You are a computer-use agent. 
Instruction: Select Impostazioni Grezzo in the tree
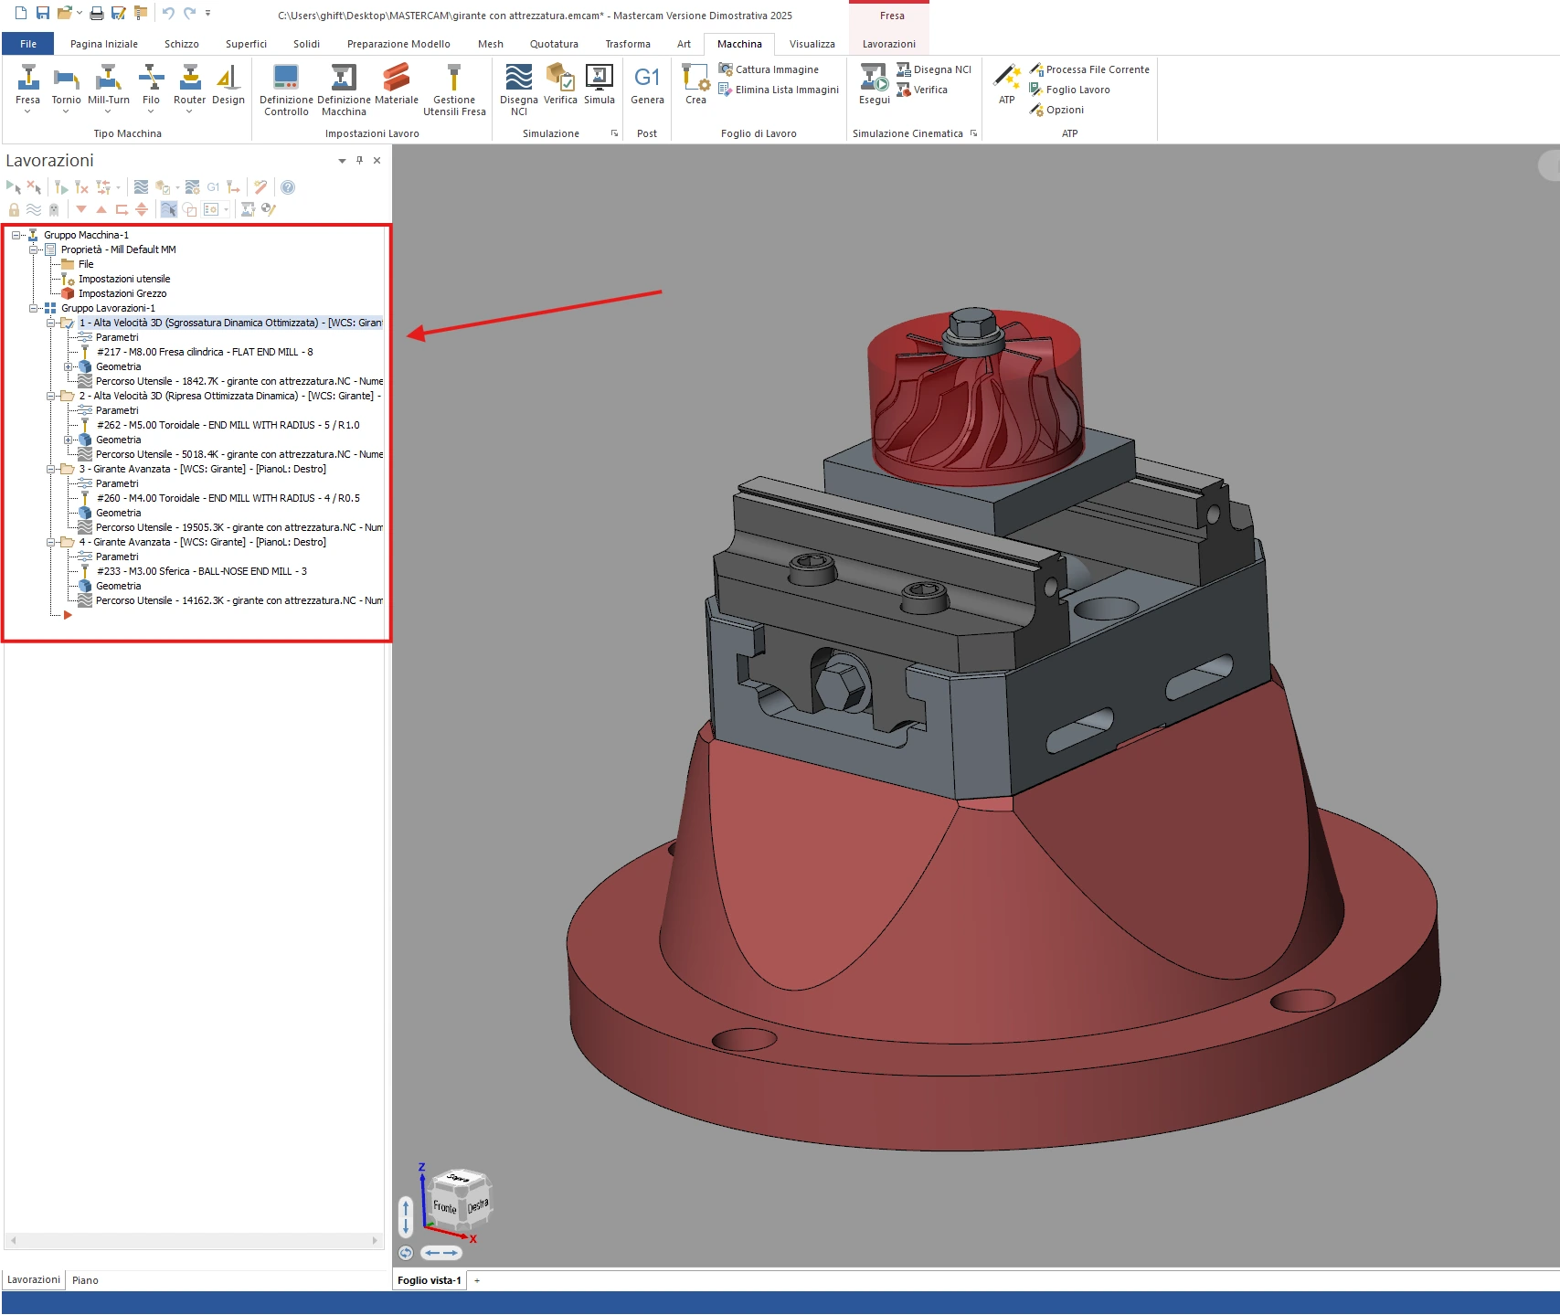pyautogui.click(x=122, y=293)
